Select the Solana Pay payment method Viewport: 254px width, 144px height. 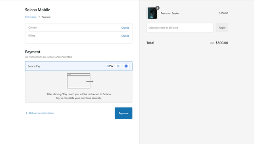pos(79,66)
